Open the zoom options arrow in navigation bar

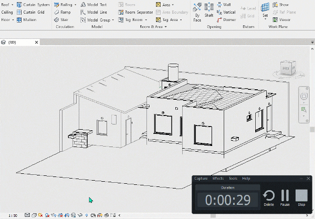[x=304, y=116]
